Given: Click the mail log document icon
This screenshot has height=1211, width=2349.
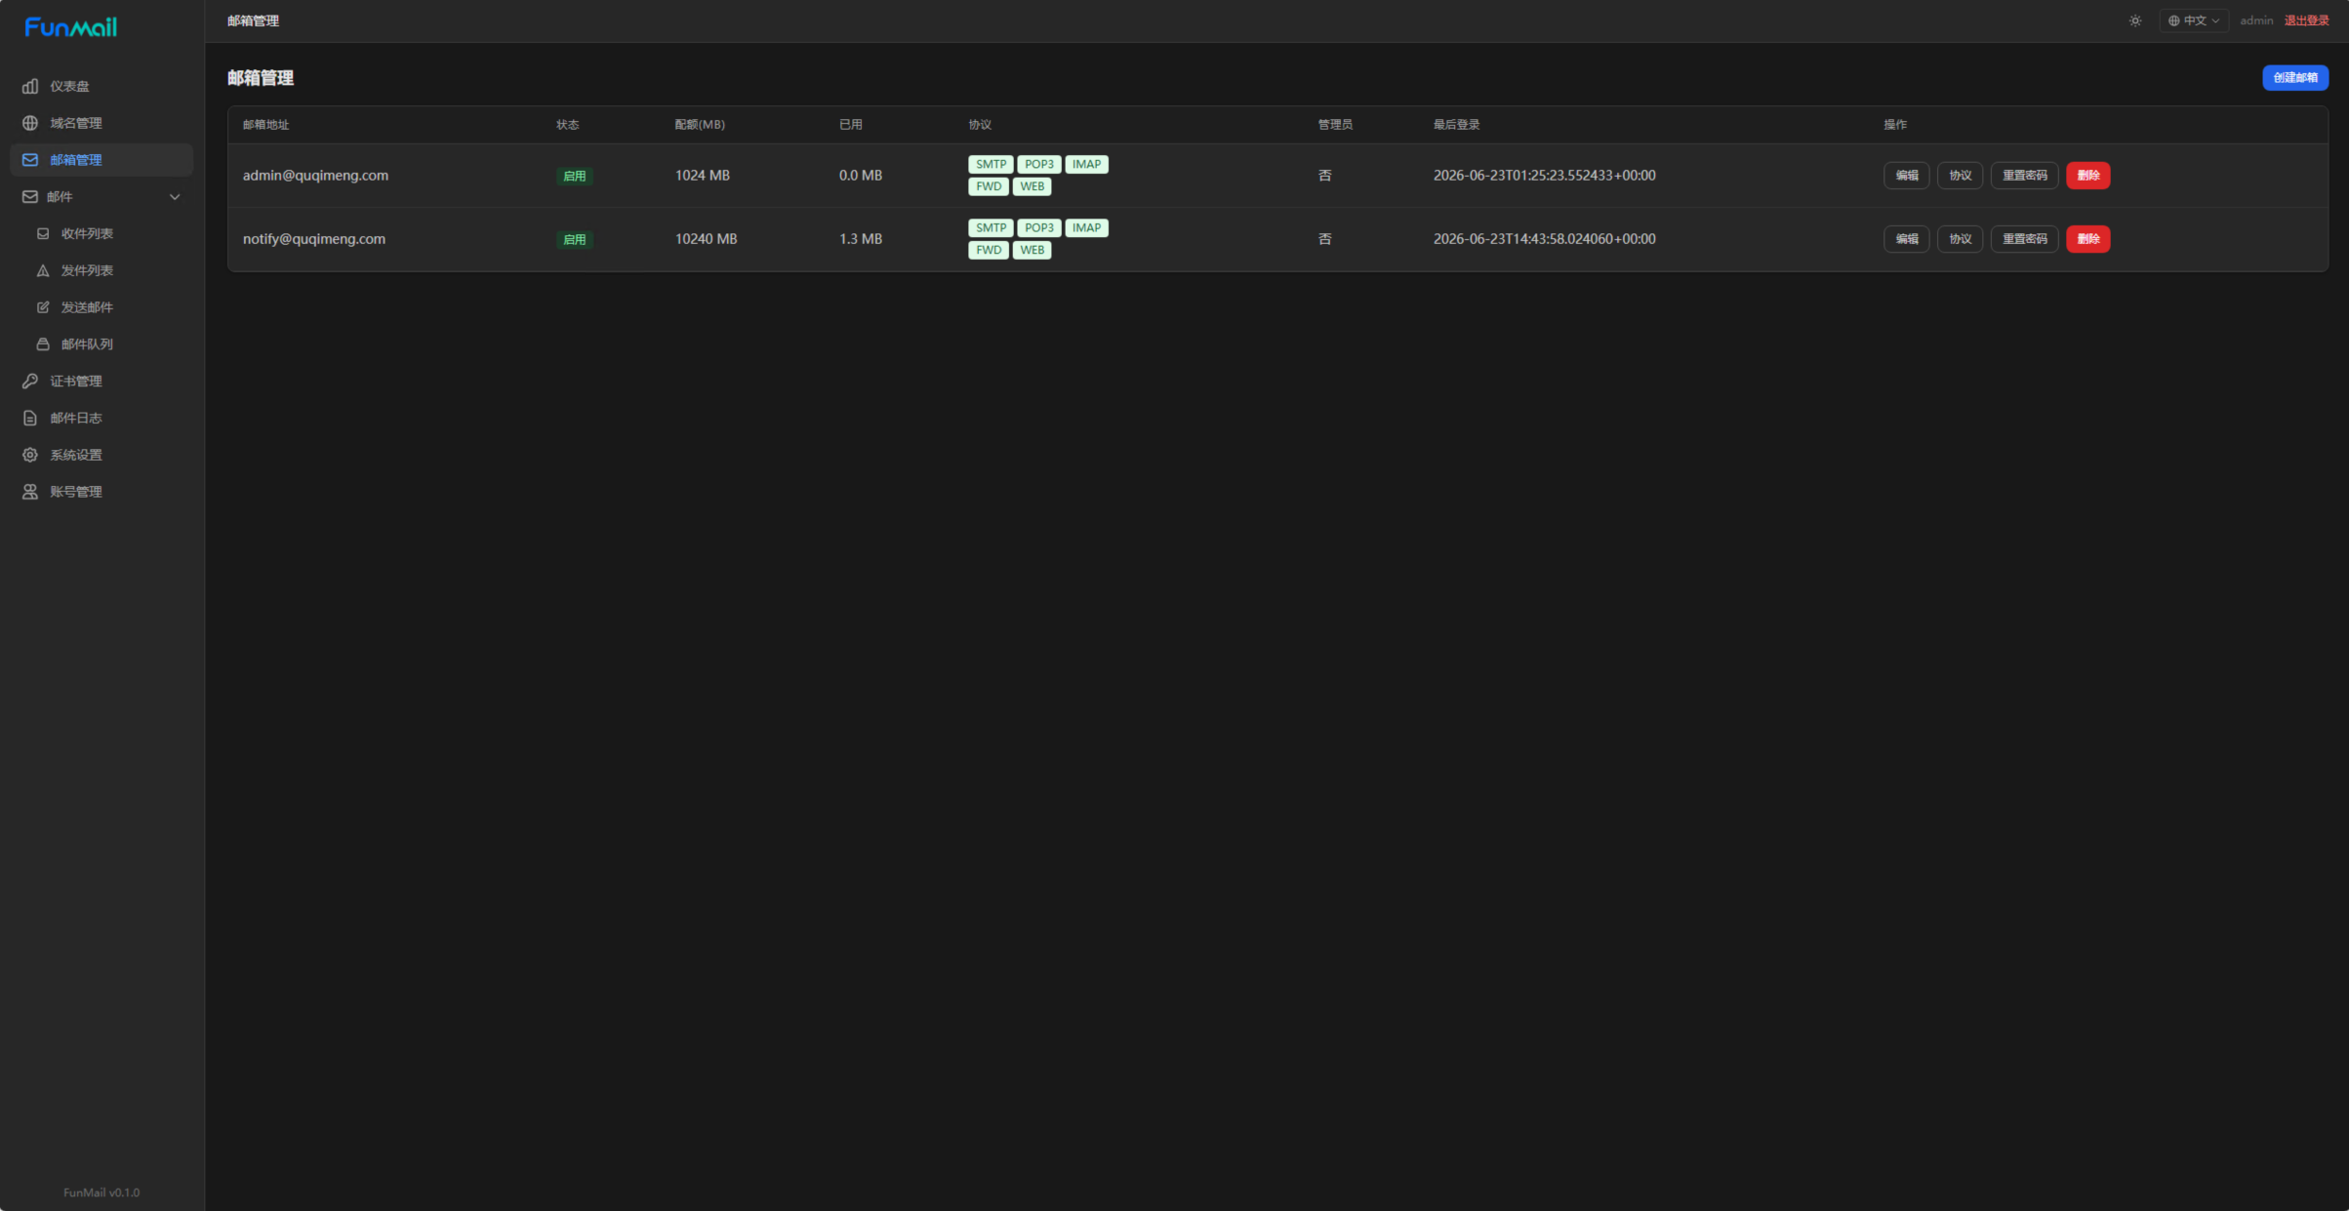Looking at the screenshot, I should (x=30, y=418).
